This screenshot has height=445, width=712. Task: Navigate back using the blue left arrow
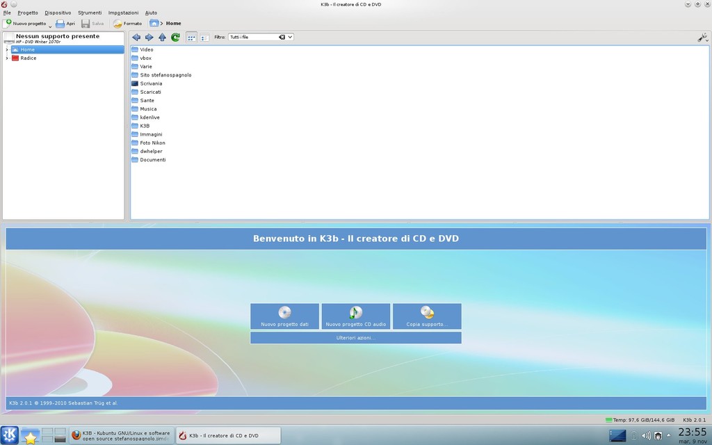tap(136, 38)
